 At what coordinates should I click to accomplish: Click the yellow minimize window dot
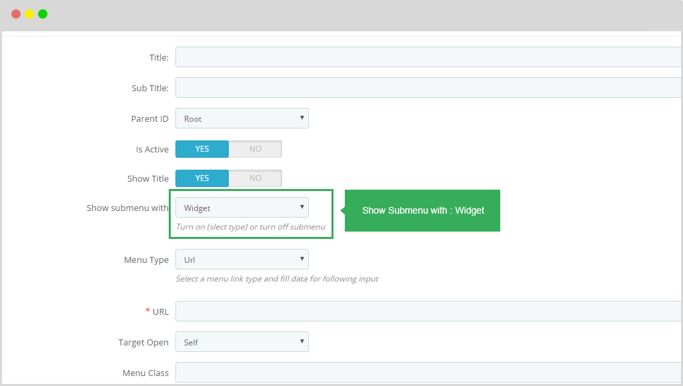29,14
